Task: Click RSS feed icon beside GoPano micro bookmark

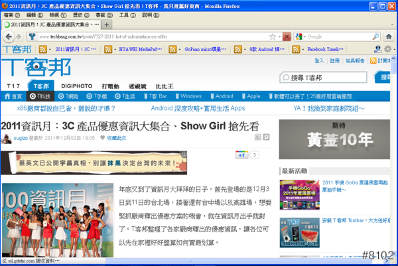Action: coord(172,49)
